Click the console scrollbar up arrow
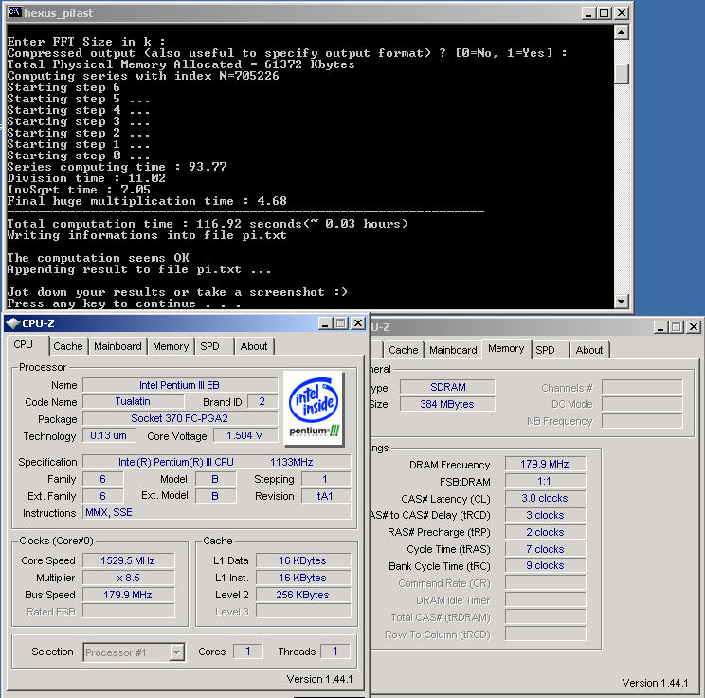The image size is (705, 698). pos(621,33)
